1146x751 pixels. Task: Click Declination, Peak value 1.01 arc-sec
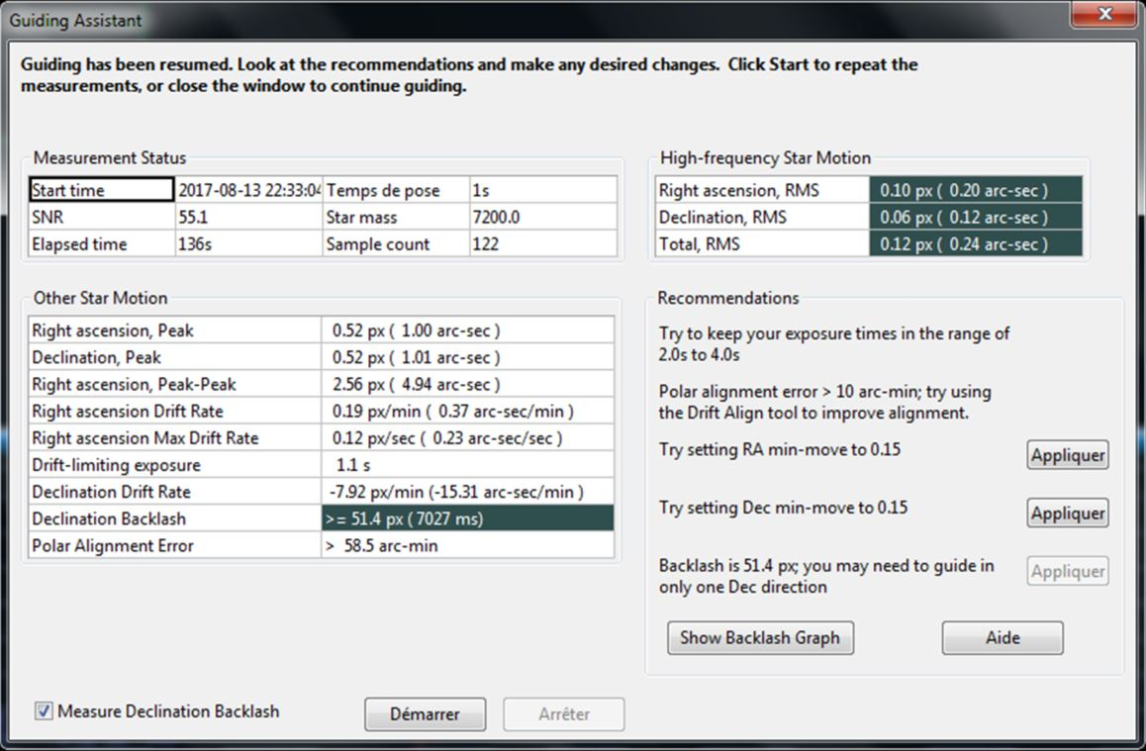click(468, 357)
